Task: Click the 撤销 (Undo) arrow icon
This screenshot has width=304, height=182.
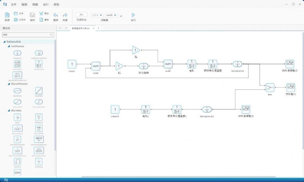Action: click(x=56, y=15)
